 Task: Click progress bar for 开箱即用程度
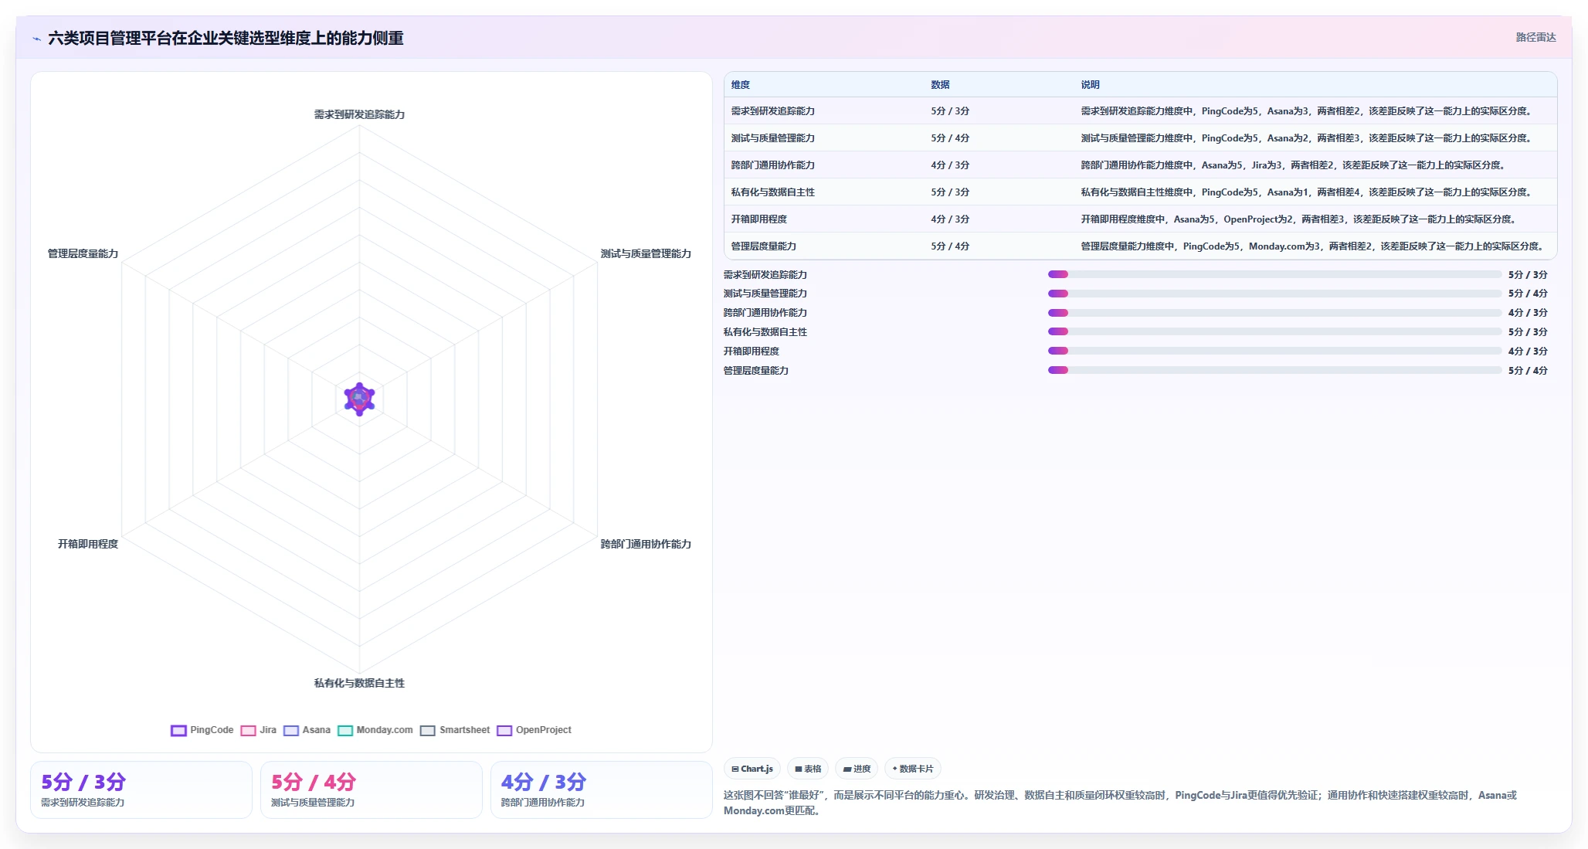[x=1274, y=351]
